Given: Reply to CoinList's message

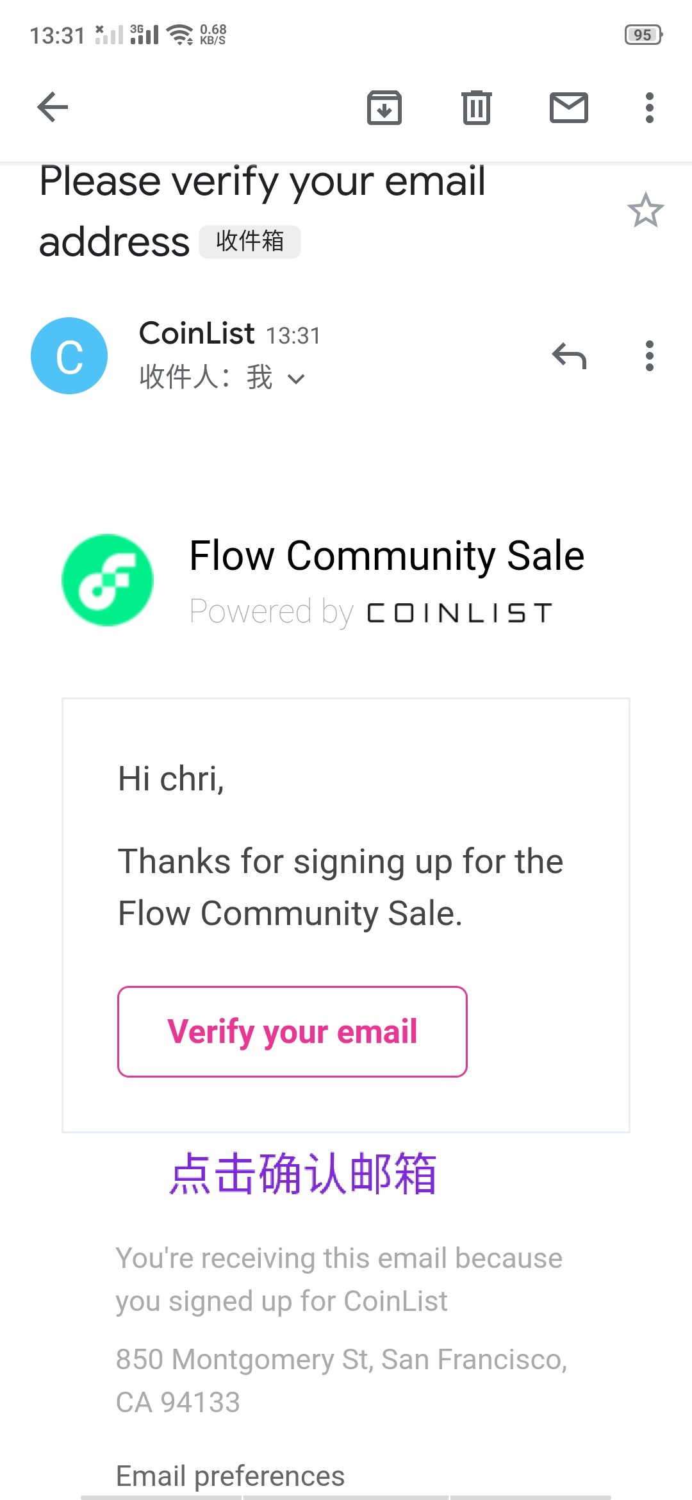Looking at the screenshot, I should pyautogui.click(x=569, y=356).
